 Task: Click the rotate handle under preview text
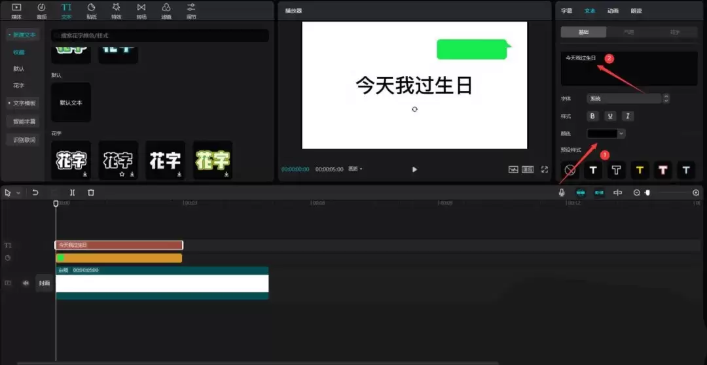[x=414, y=109]
